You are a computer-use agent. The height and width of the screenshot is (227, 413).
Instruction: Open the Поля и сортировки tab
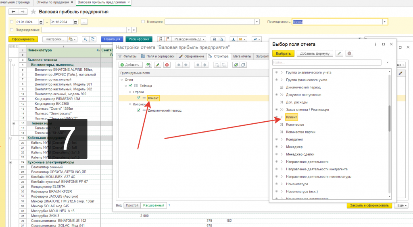(x=158, y=56)
